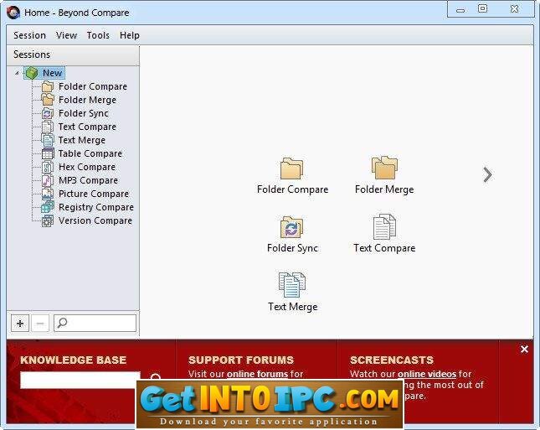The width and height of the screenshot is (540, 430).
Task: Close the red support banner
Action: pos(524,350)
